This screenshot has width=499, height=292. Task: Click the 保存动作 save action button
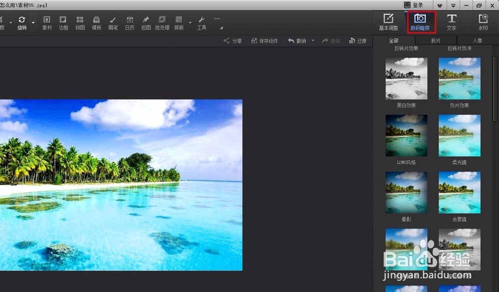click(x=264, y=41)
